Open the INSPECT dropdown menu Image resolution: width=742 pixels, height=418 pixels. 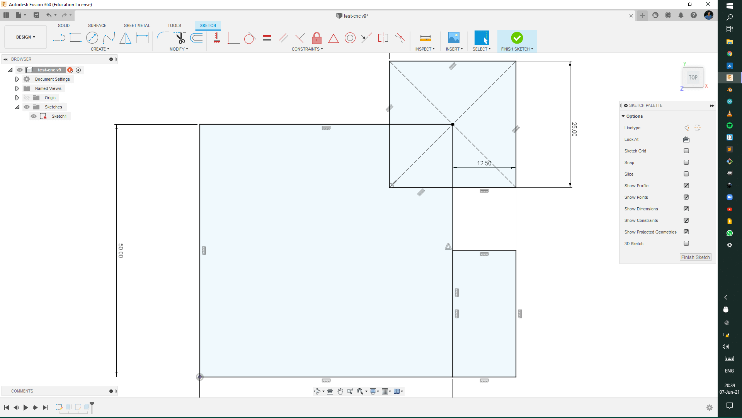[x=425, y=49]
